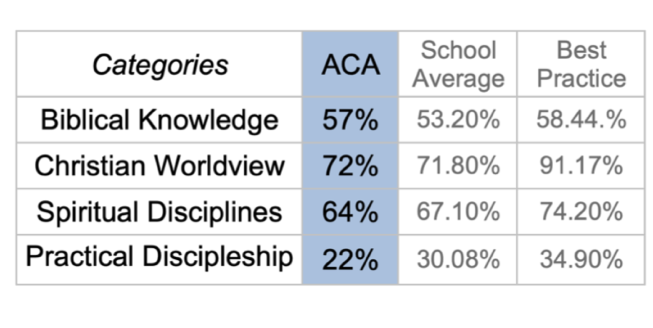Screen dimensions: 653x328
Task: Select the ACA column header
Action: coord(350,65)
